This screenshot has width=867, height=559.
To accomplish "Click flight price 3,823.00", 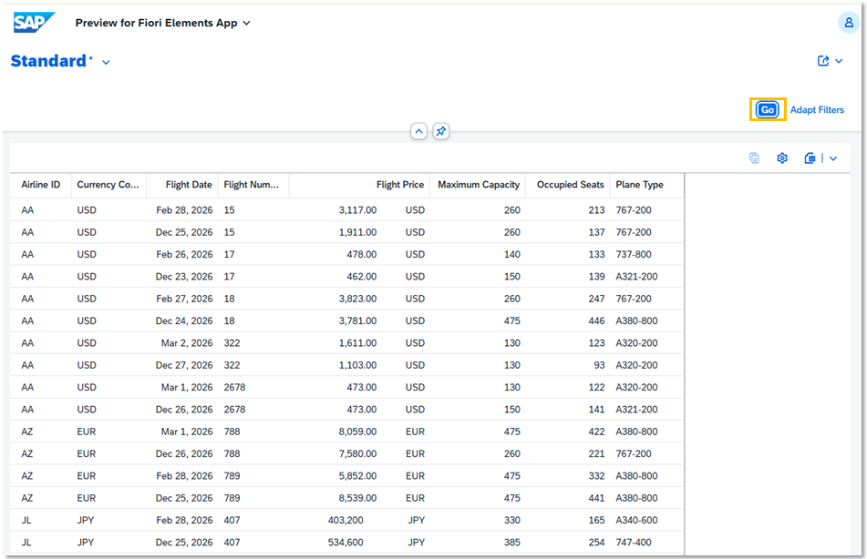I will (357, 299).
